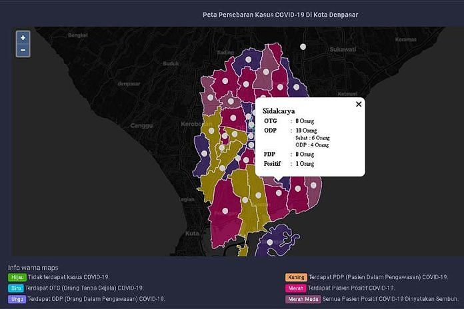Click 'Terdapat Pasien Positif COVID-19' legend text
464x309 pixels.
pos(351,288)
